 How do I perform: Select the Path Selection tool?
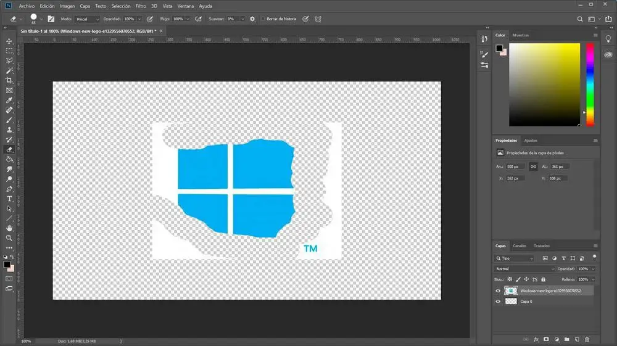point(9,209)
